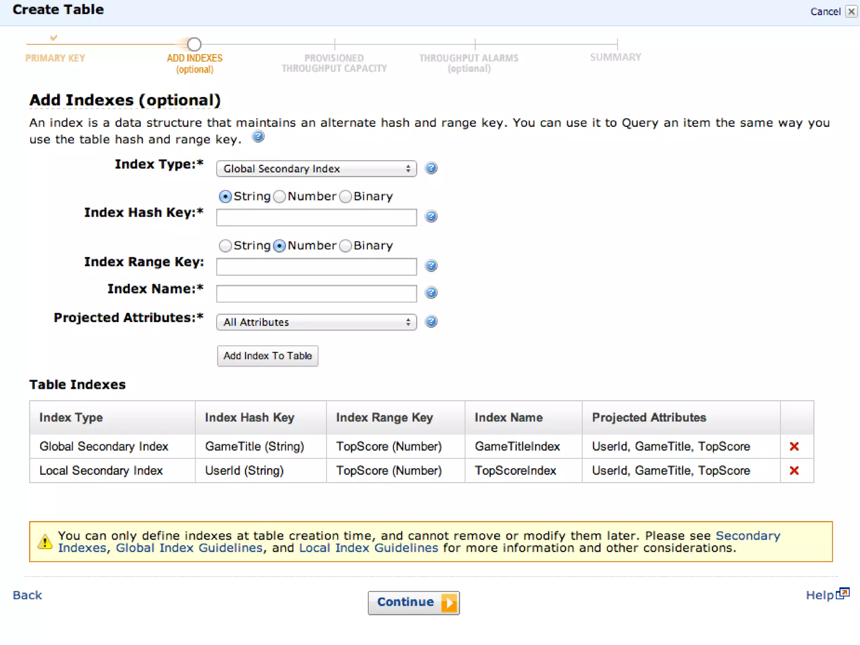
Task: Open the Index Type dropdown
Action: (316, 169)
